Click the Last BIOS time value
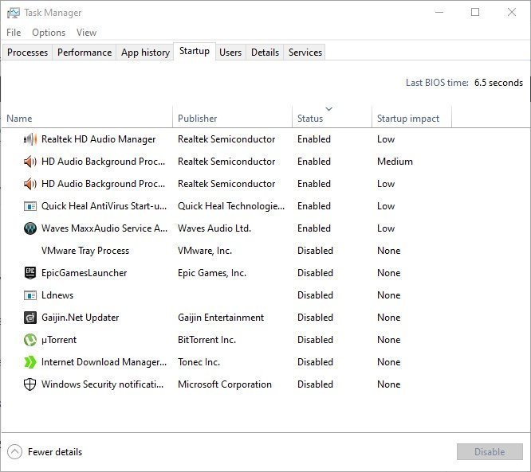The image size is (531, 472). 498,83
